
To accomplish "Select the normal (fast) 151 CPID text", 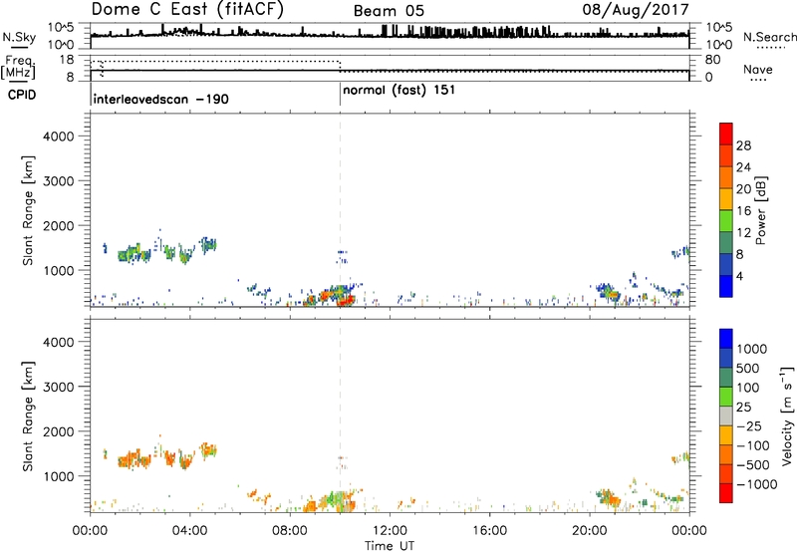I will point(399,91).
